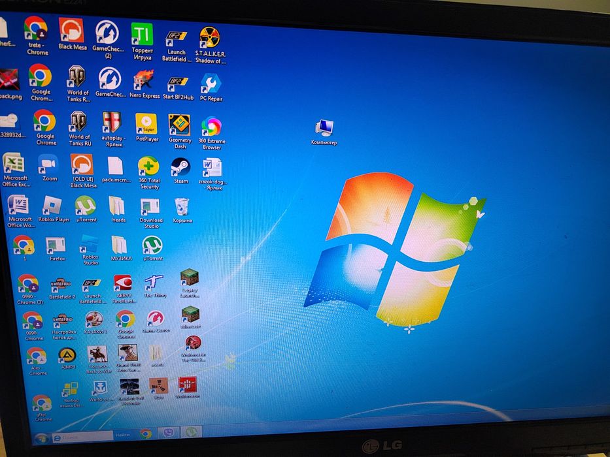
Task: Open Microsoft Office Excel shortcut
Action: (15, 170)
